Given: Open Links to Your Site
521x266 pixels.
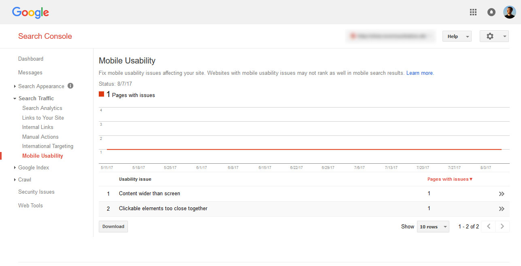Looking at the screenshot, I should point(43,118).
